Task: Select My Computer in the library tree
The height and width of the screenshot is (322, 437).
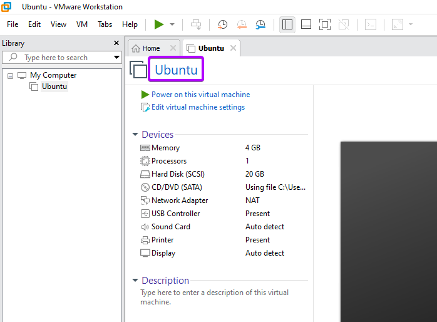Action: (x=53, y=75)
